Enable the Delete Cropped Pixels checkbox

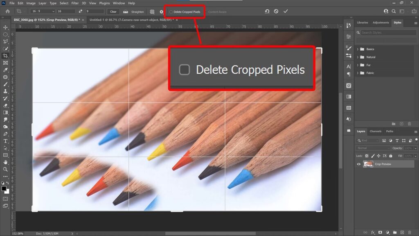[171, 12]
